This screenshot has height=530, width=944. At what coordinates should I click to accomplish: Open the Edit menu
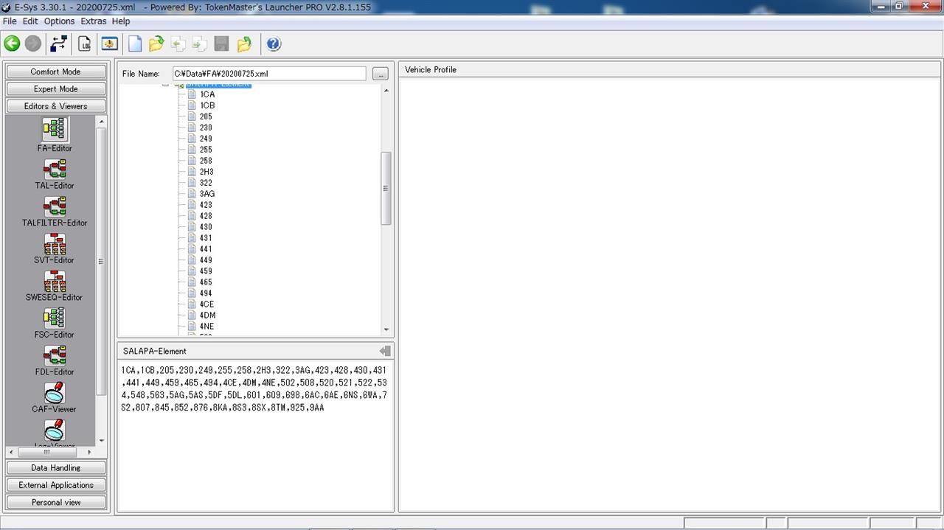pyautogui.click(x=30, y=21)
